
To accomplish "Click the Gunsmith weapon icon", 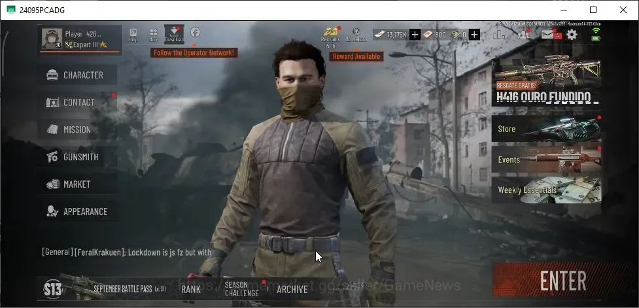I will pyautogui.click(x=52, y=157).
